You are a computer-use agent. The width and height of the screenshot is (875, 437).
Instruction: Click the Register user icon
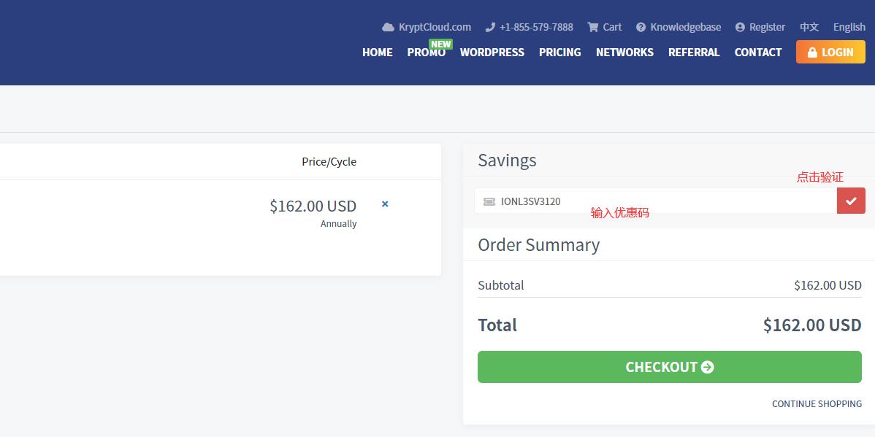click(740, 27)
